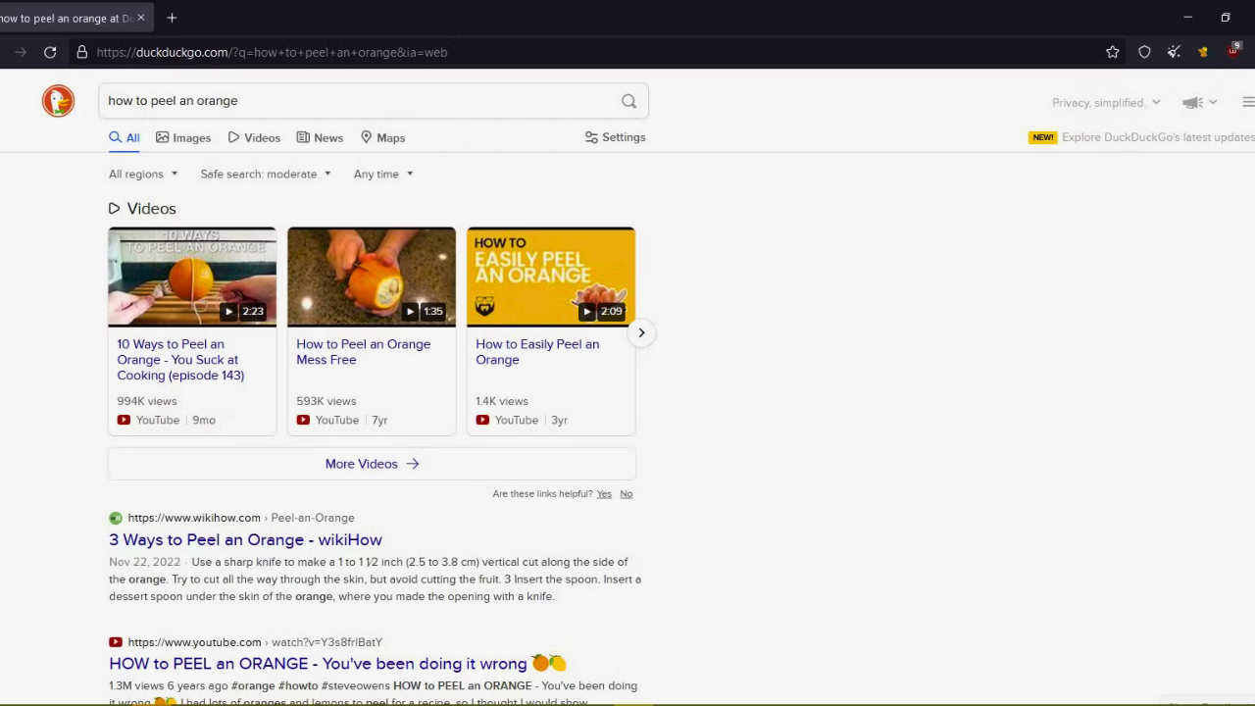Open Privacy, simplified dropdown
1255x706 pixels.
1105,102
